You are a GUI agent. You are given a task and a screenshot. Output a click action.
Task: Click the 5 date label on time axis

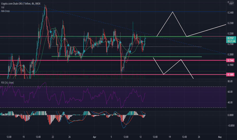(111, 137)
